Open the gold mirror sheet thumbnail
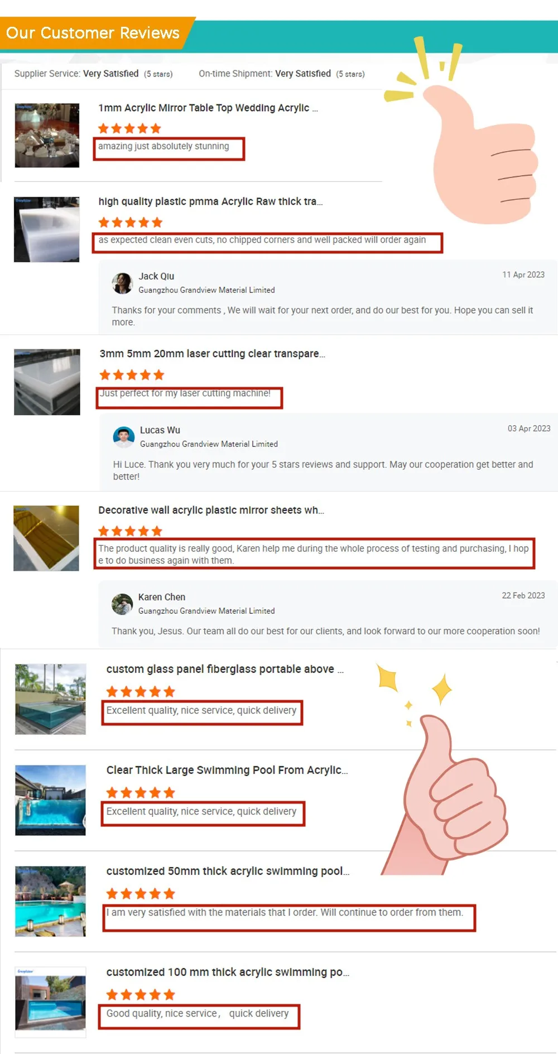Viewport: 558px width, 1054px height. (x=46, y=538)
